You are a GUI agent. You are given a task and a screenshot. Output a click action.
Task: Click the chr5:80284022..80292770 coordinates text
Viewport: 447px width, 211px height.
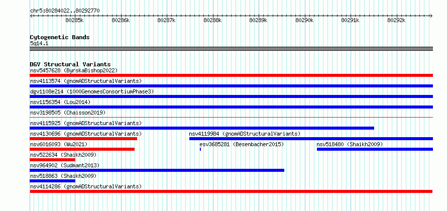tap(65, 11)
